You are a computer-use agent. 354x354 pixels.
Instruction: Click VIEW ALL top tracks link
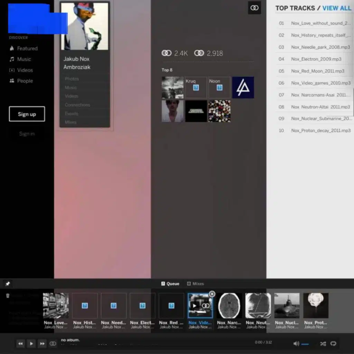click(x=337, y=8)
